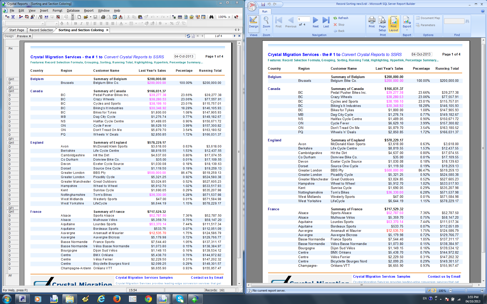Viewport: 487px width, 304px height.
Task: Click the Refresh icon in Report Builder Navigation
Action: tap(341, 18)
